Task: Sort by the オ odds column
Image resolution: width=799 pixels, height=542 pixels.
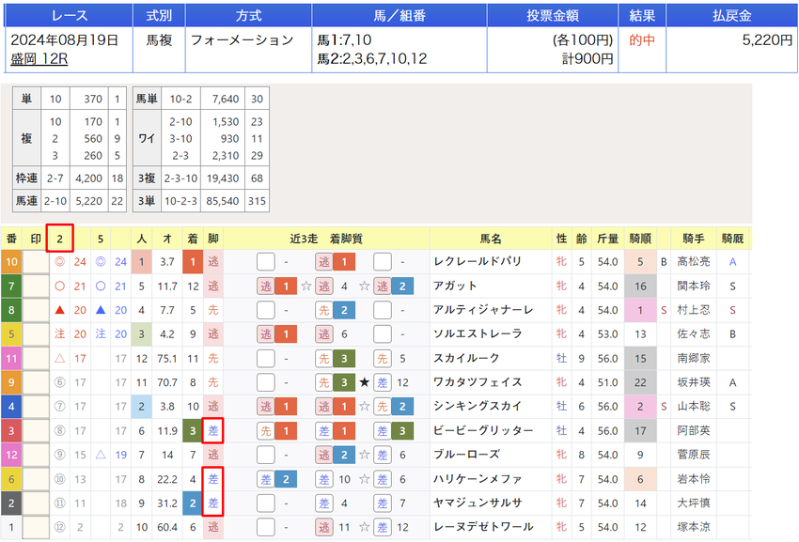Action: [167, 239]
